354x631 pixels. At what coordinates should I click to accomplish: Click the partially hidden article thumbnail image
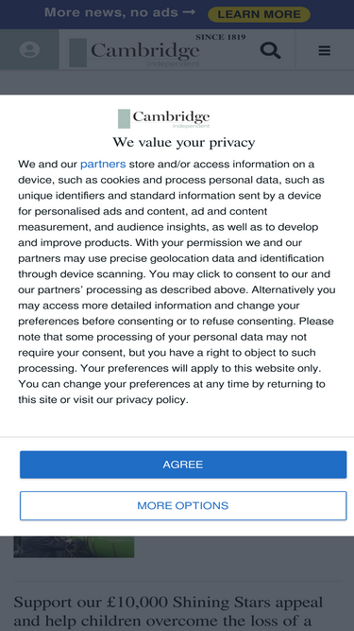[x=74, y=547]
